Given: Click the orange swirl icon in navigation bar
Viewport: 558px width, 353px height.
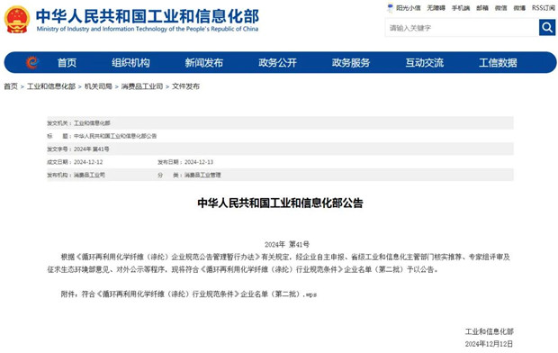Looking at the screenshot, I should 32,63.
